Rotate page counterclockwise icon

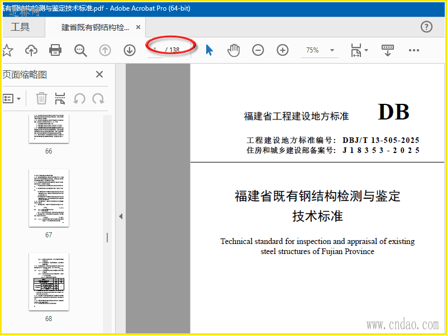click(79, 99)
